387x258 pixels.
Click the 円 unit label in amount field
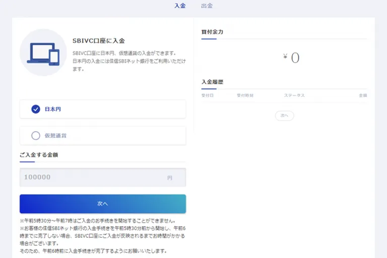tap(169, 178)
